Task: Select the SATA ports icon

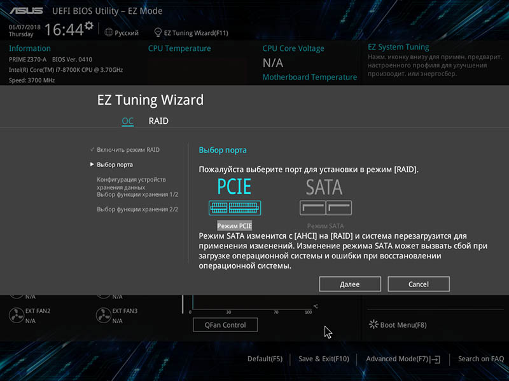Action: click(326, 208)
